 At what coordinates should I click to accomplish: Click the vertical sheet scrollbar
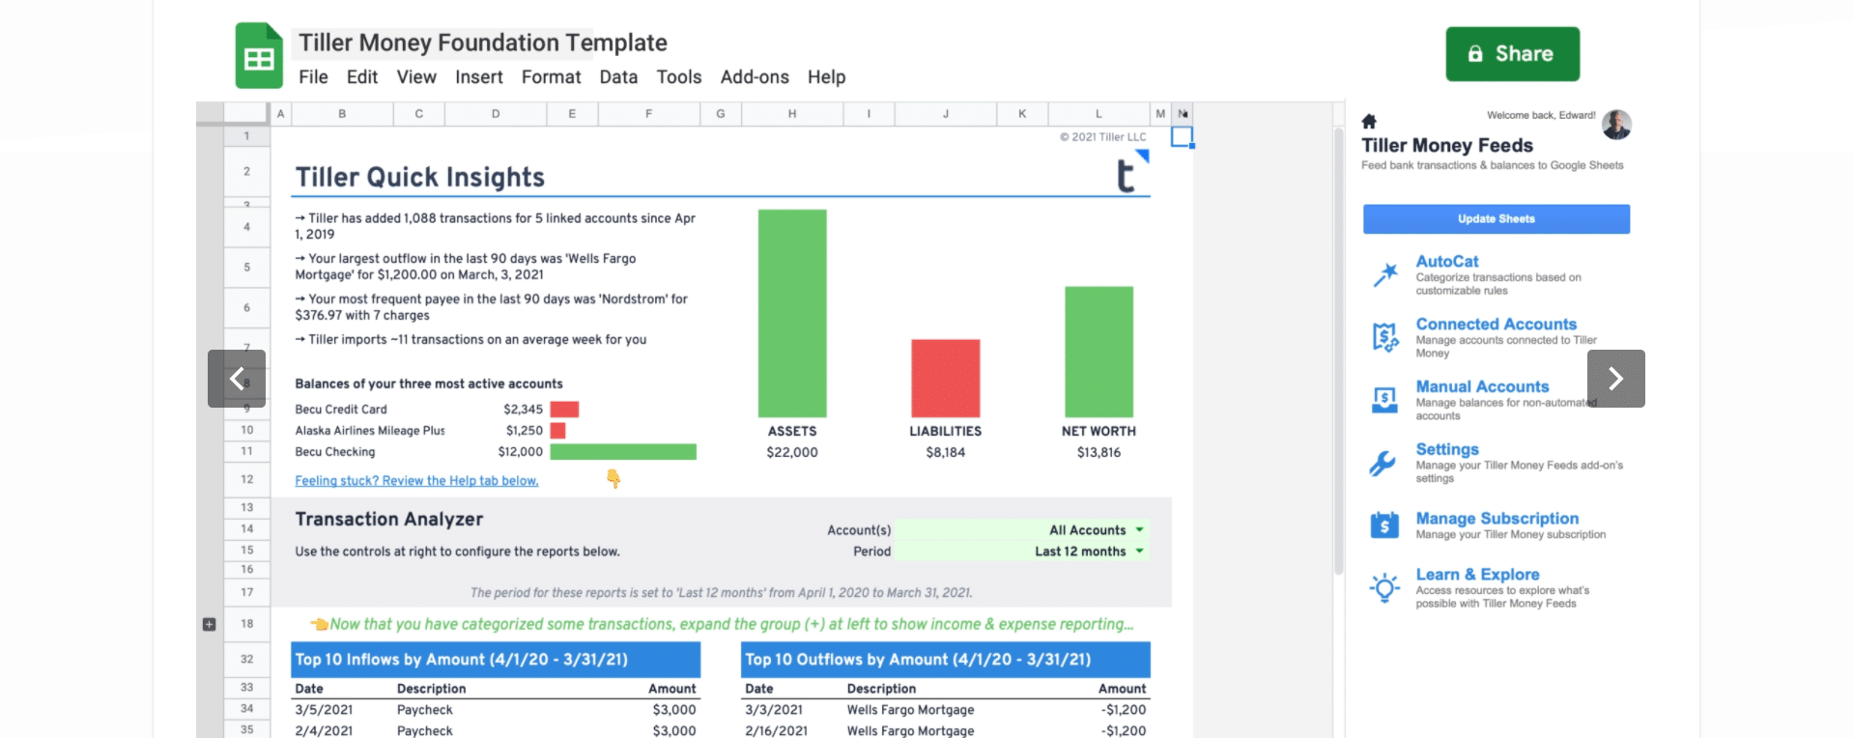pos(1338,353)
